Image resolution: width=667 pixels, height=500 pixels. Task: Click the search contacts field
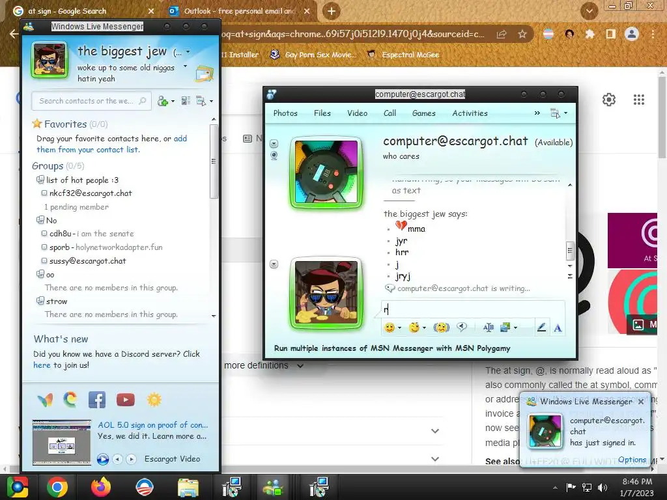[91, 101]
